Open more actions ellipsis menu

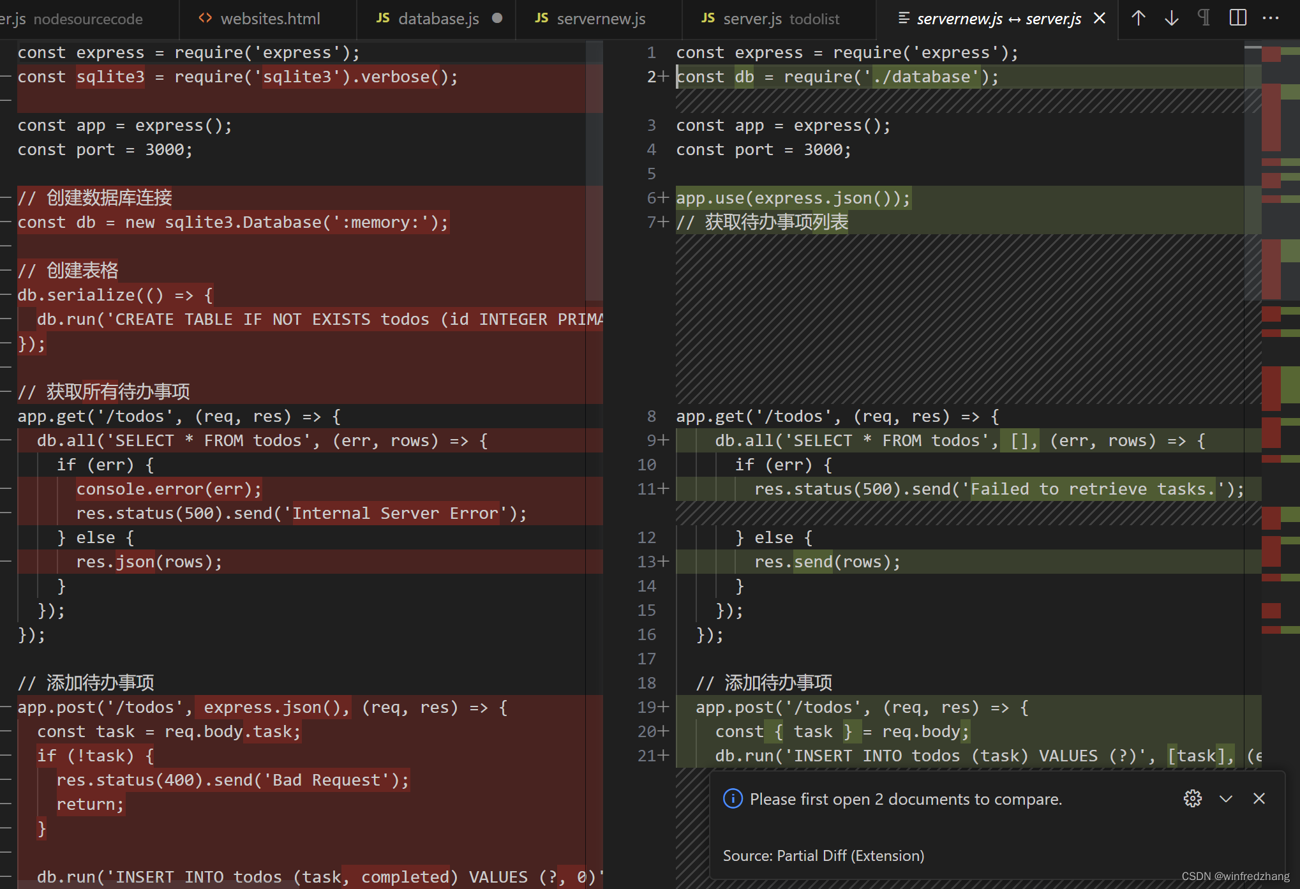point(1271,18)
